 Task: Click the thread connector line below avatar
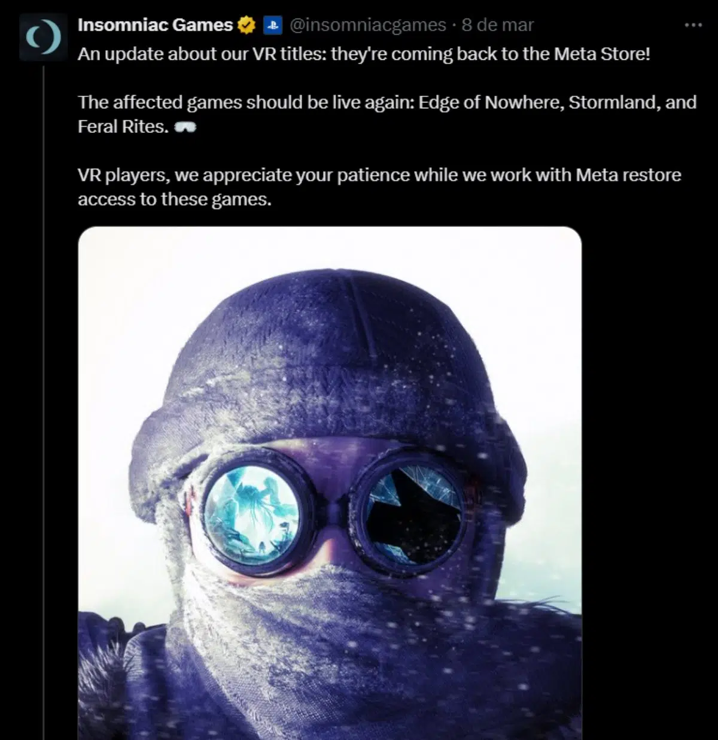click(x=43, y=359)
